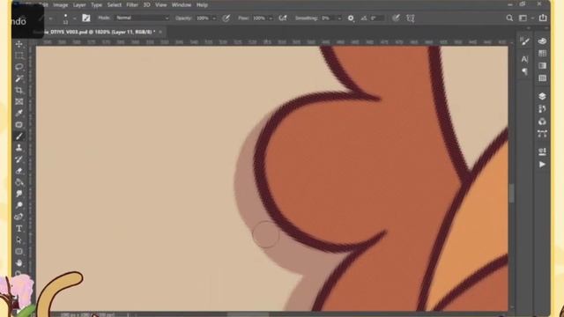Expand the Smoothing slider dropdown arrow
Viewport: 564px width, 317px height.
tap(339, 18)
